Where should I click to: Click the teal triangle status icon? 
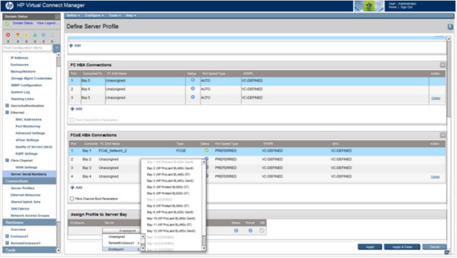pos(35,35)
